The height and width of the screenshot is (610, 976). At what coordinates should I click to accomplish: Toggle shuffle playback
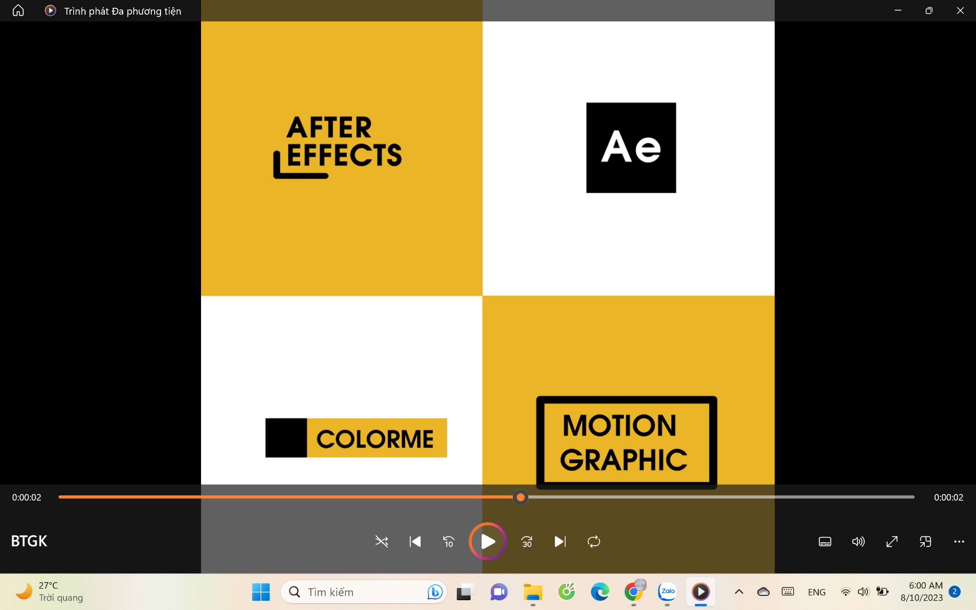click(382, 541)
